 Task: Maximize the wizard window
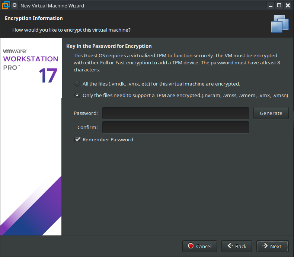point(279,6)
